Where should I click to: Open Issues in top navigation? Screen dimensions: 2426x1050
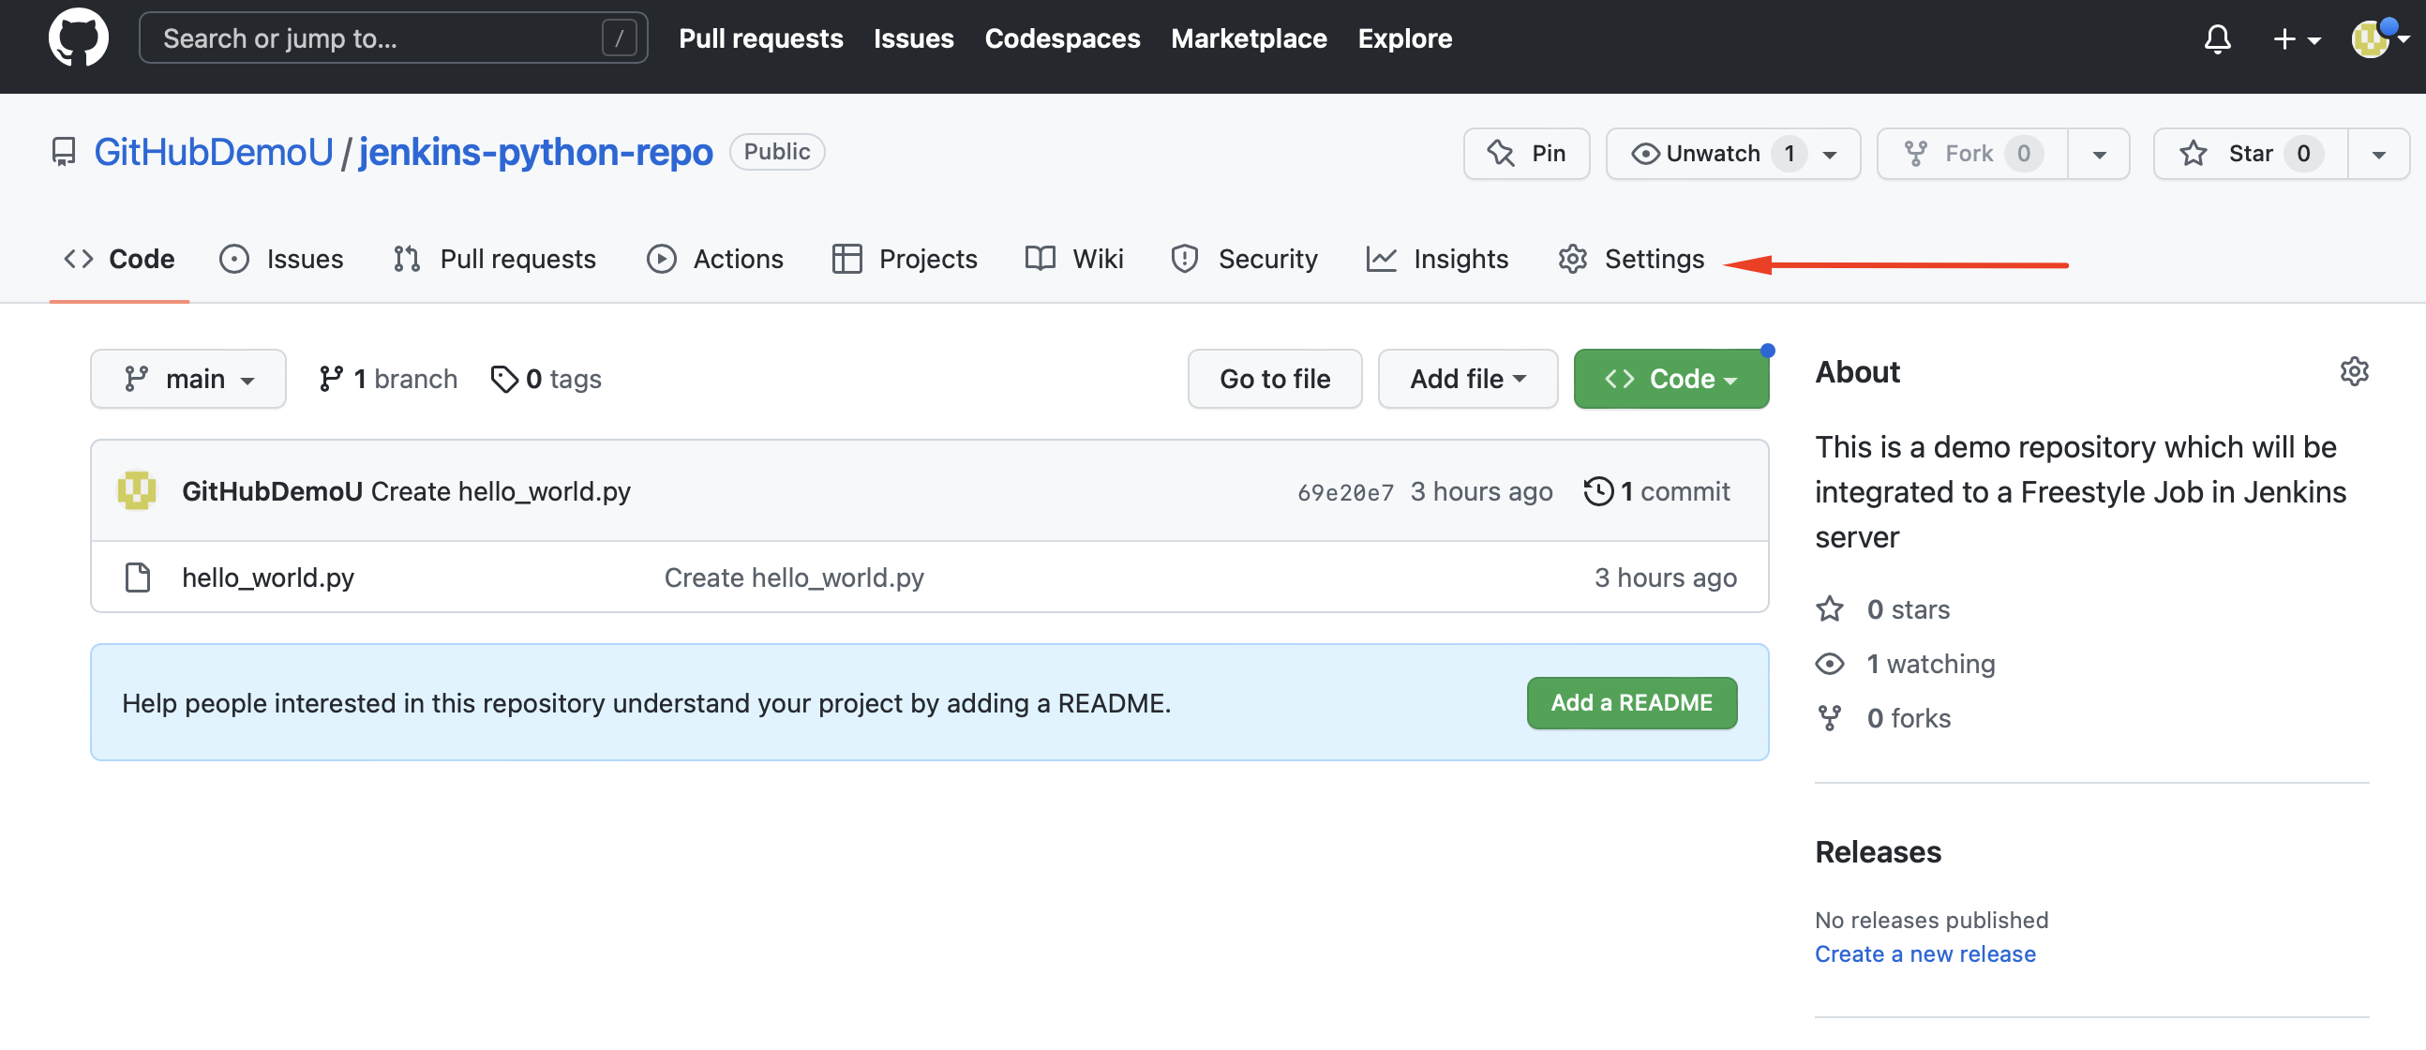914,38
